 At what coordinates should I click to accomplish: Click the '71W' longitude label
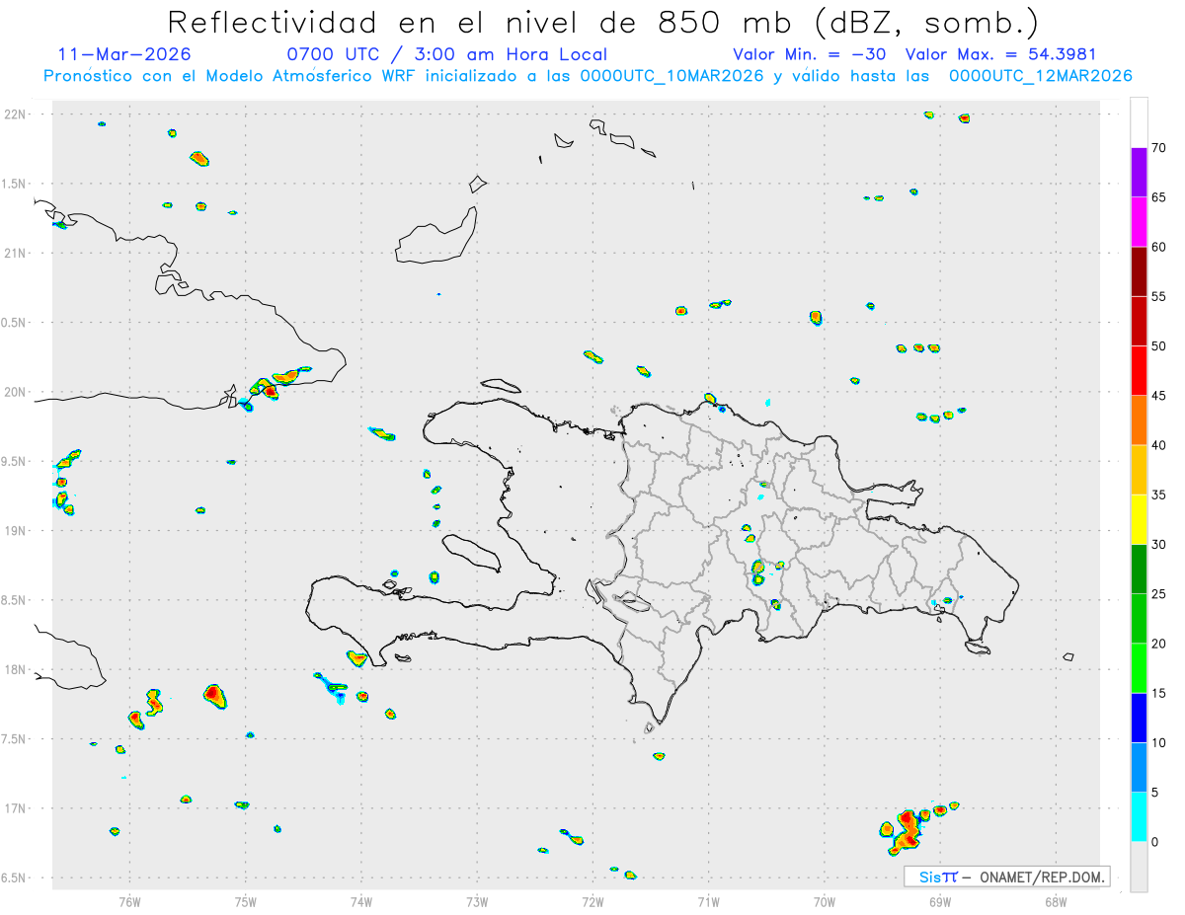tap(708, 901)
